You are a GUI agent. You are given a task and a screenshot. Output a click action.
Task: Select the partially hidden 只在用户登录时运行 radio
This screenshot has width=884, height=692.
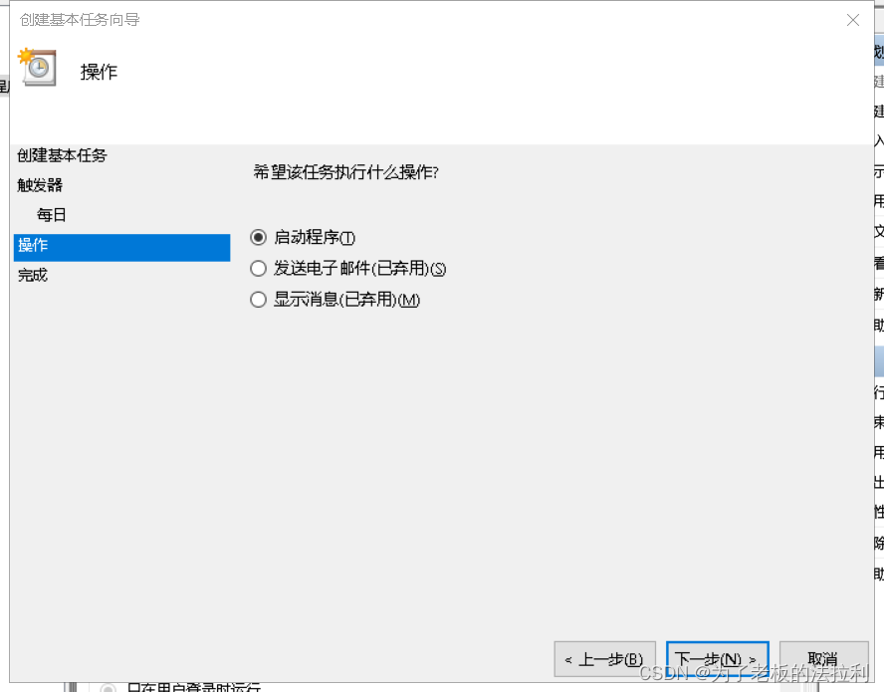point(108,688)
